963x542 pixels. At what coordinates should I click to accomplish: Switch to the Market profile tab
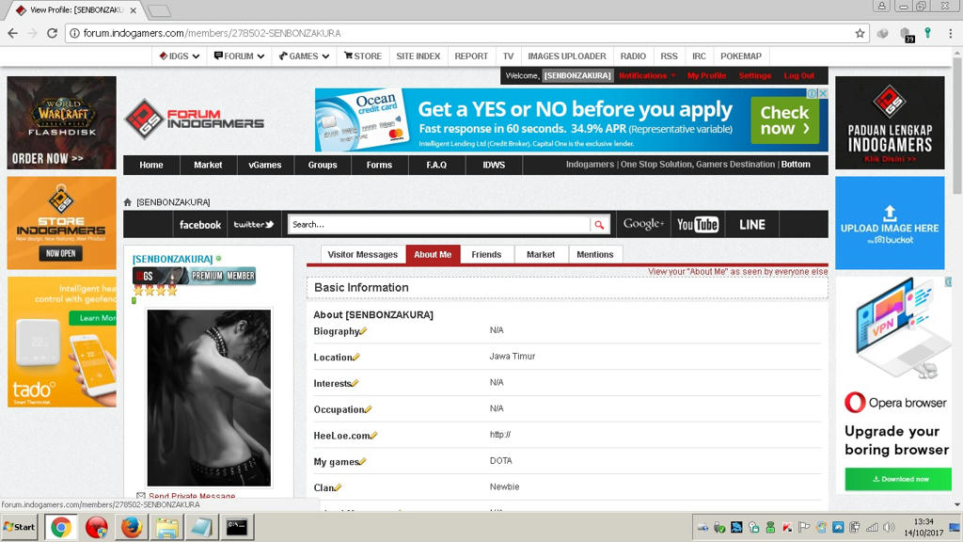(x=541, y=254)
